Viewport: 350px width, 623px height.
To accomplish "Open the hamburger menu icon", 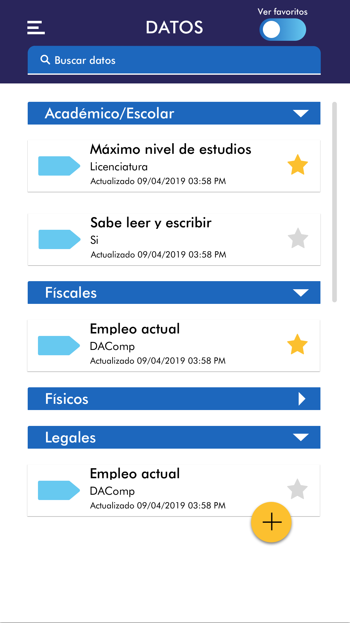I will click(x=36, y=27).
